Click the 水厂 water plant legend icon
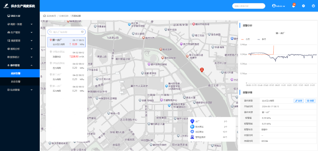318x151 pixels. pyautogui.click(x=192, y=121)
